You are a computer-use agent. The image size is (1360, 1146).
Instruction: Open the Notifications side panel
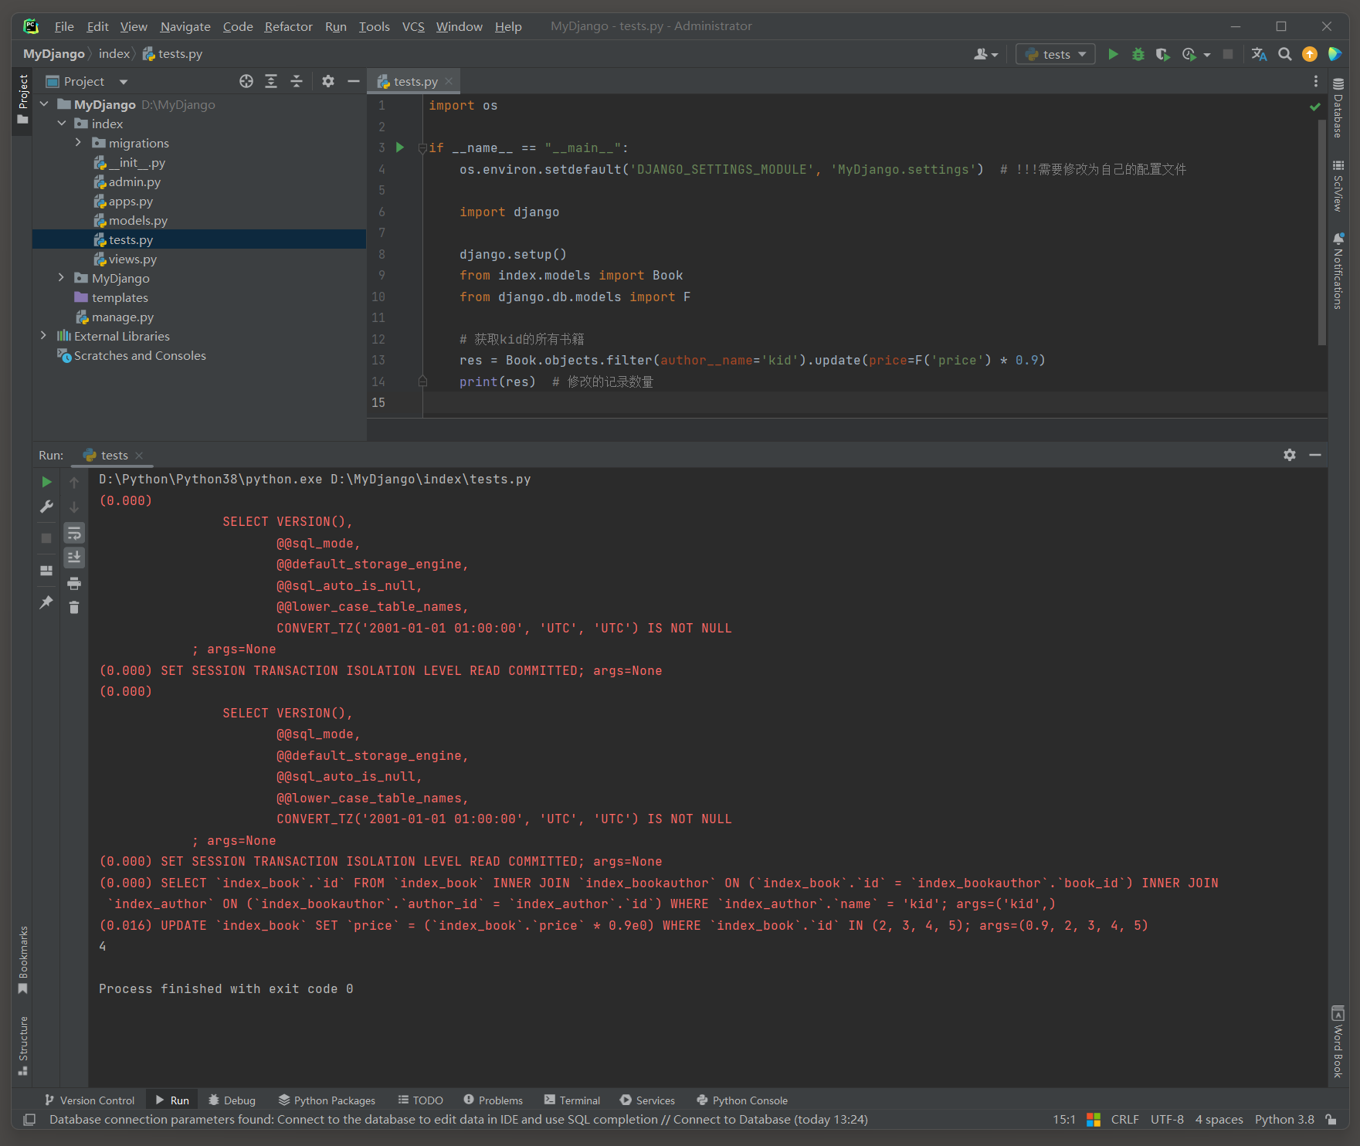pos(1338,270)
